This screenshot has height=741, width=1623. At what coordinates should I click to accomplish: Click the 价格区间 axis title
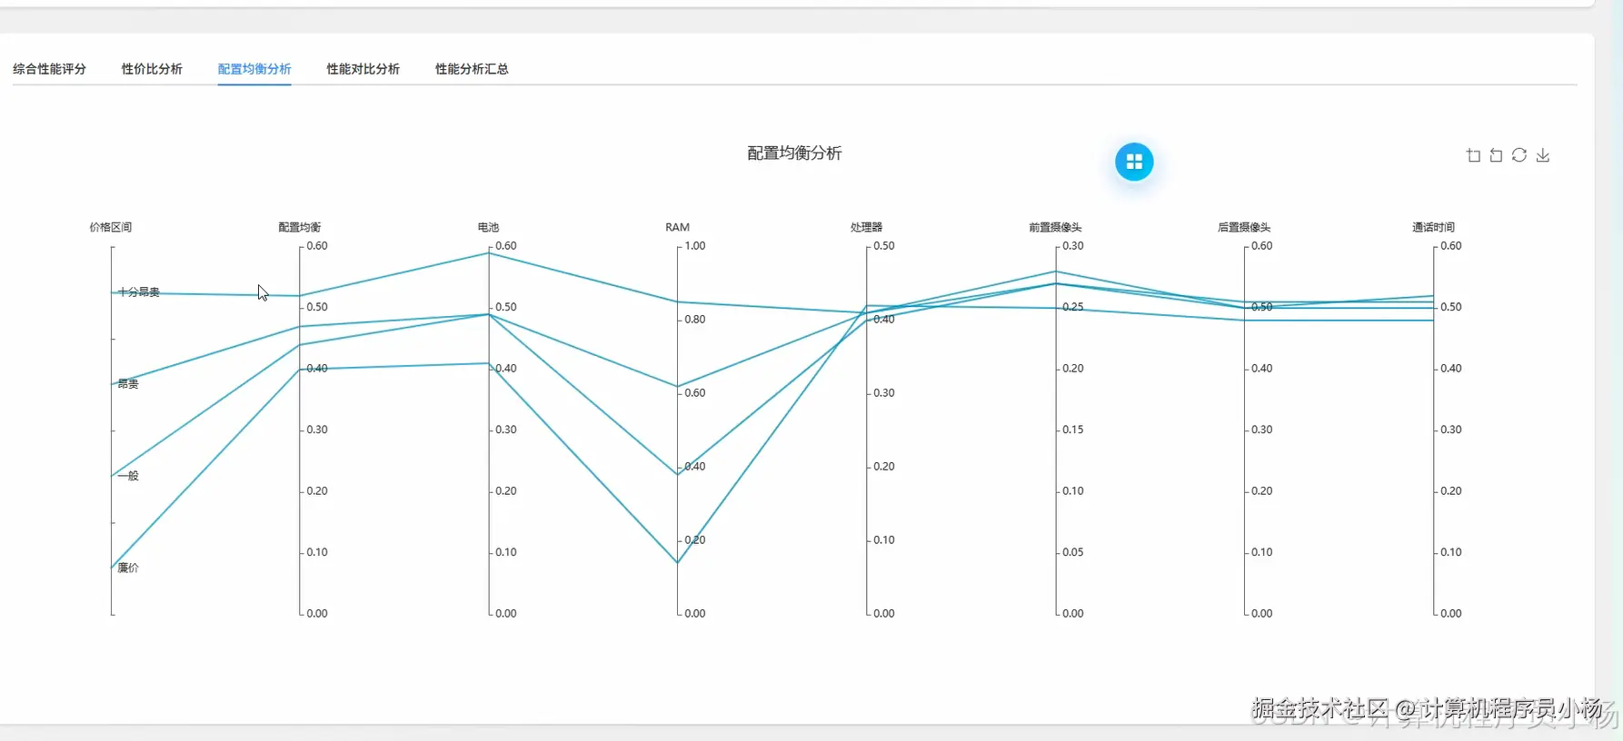111,227
